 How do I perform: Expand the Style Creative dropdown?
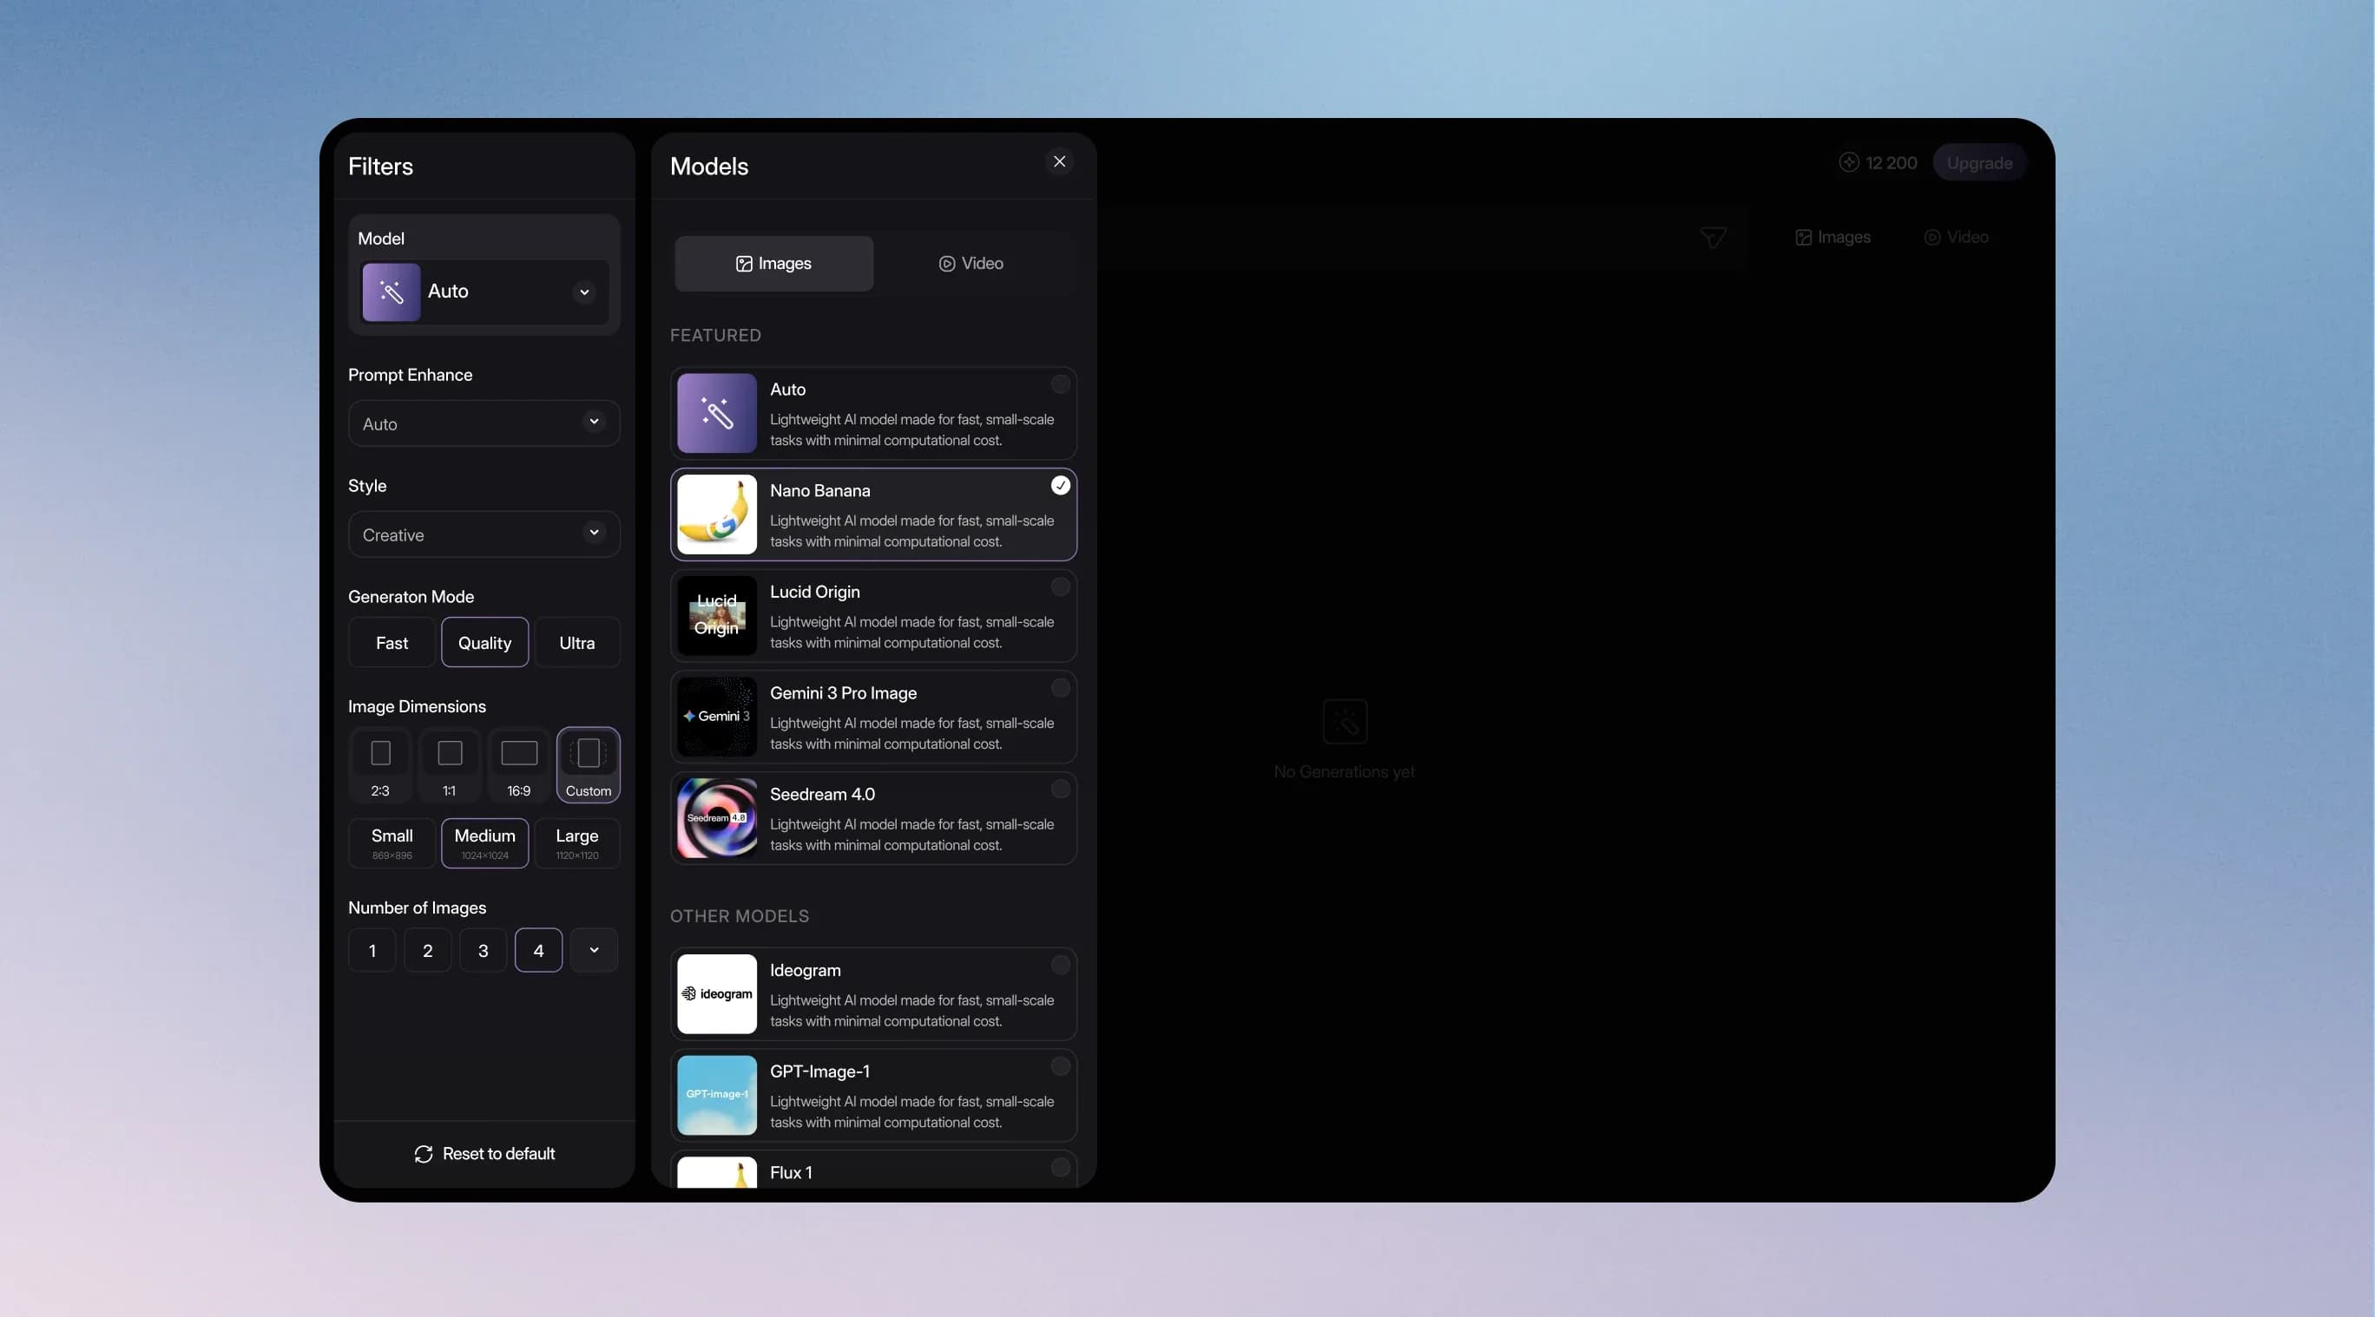[484, 534]
